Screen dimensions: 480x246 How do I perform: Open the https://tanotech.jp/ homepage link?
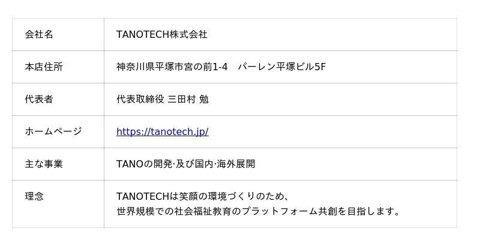(162, 132)
